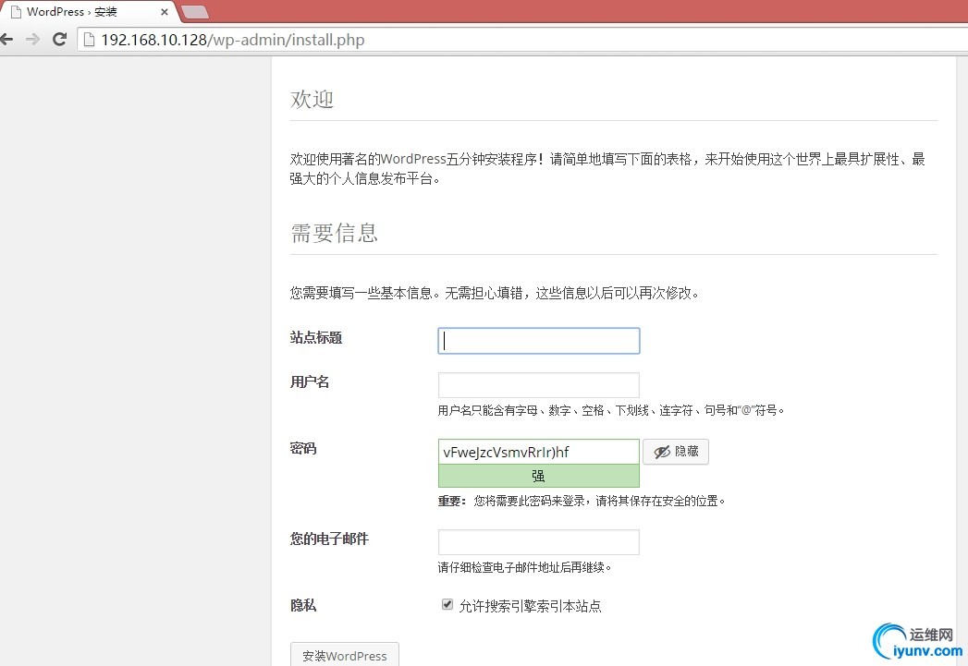This screenshot has width=968, height=666.
Task: Click the page icon in address bar
Action: (x=89, y=40)
